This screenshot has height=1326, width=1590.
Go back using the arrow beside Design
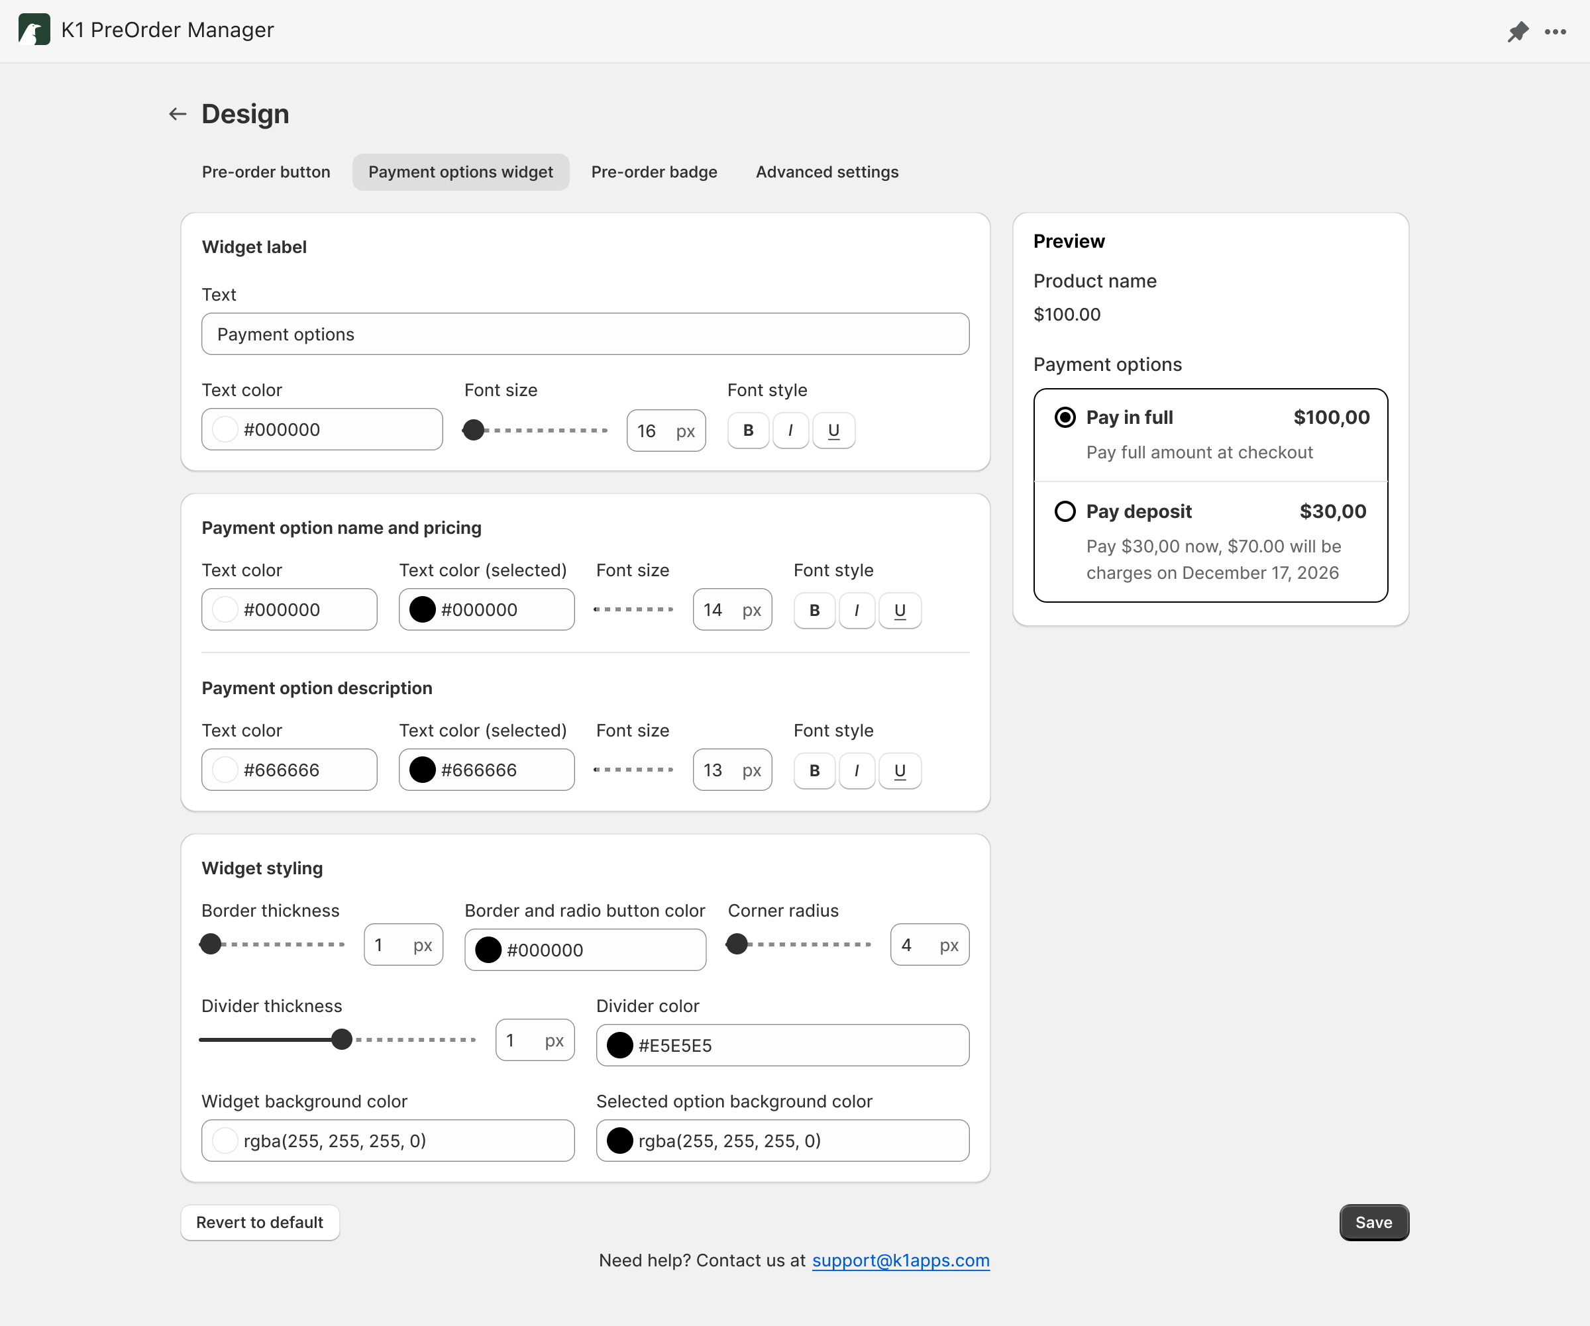[x=177, y=113]
